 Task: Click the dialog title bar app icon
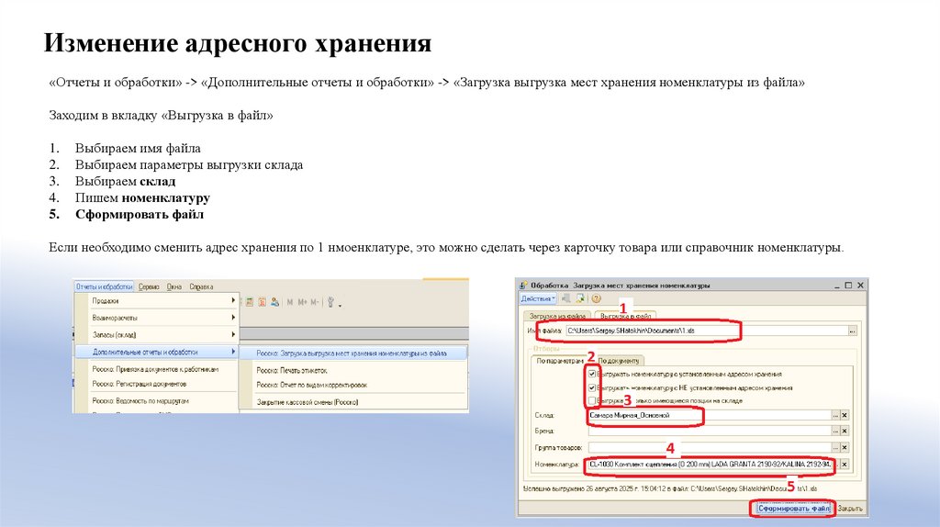(x=523, y=286)
